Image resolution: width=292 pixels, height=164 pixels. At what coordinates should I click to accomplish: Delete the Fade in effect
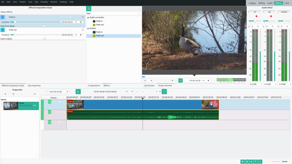[x=83, y=17]
